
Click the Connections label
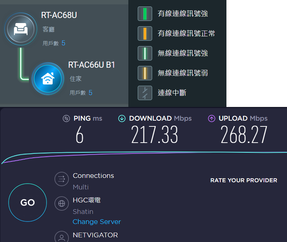[93, 176]
